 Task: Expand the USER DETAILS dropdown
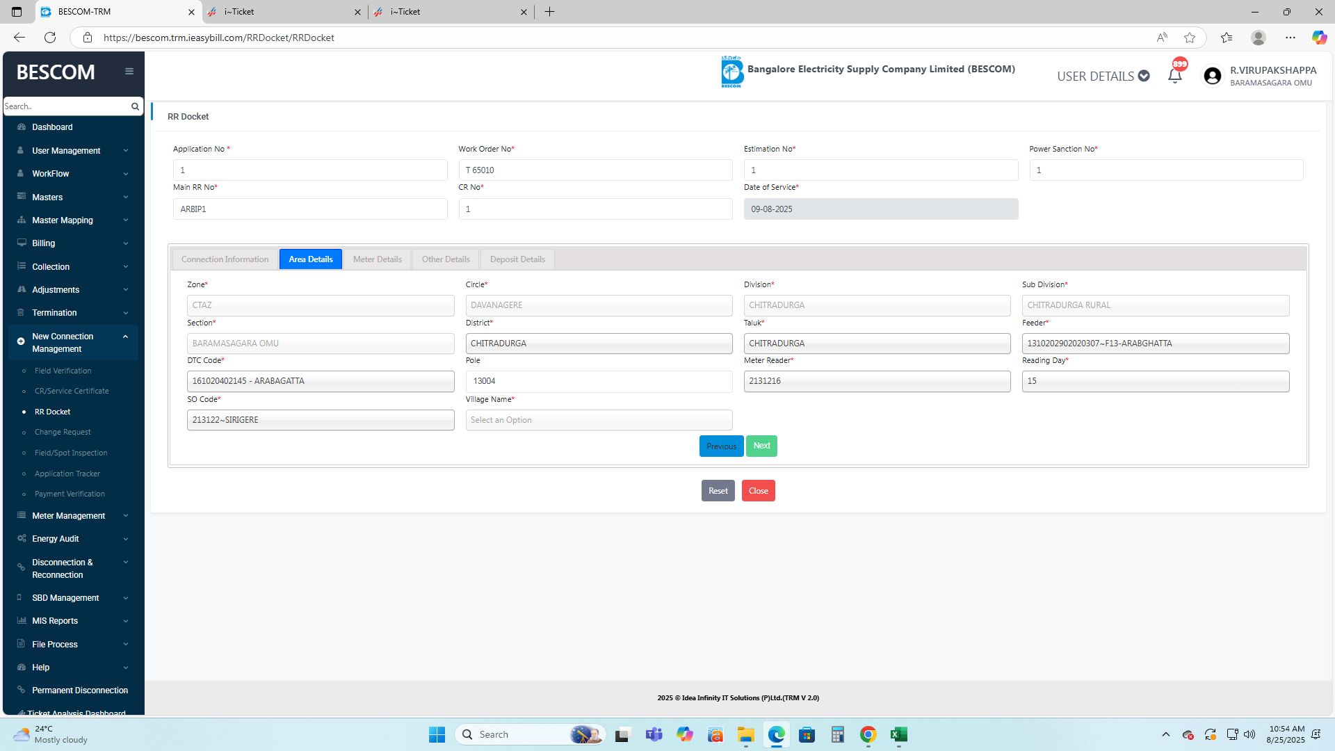coord(1103,76)
